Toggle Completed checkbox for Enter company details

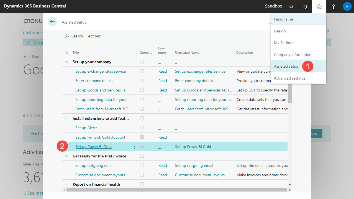tap(142, 81)
